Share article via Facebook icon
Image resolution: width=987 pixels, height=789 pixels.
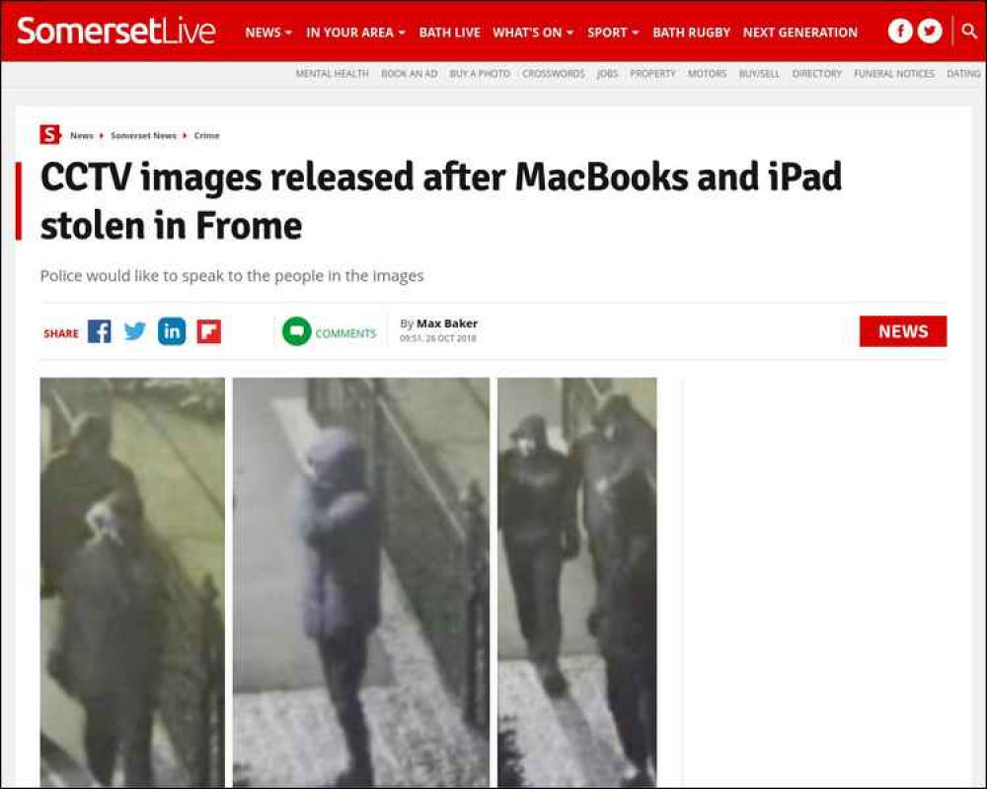(x=100, y=331)
